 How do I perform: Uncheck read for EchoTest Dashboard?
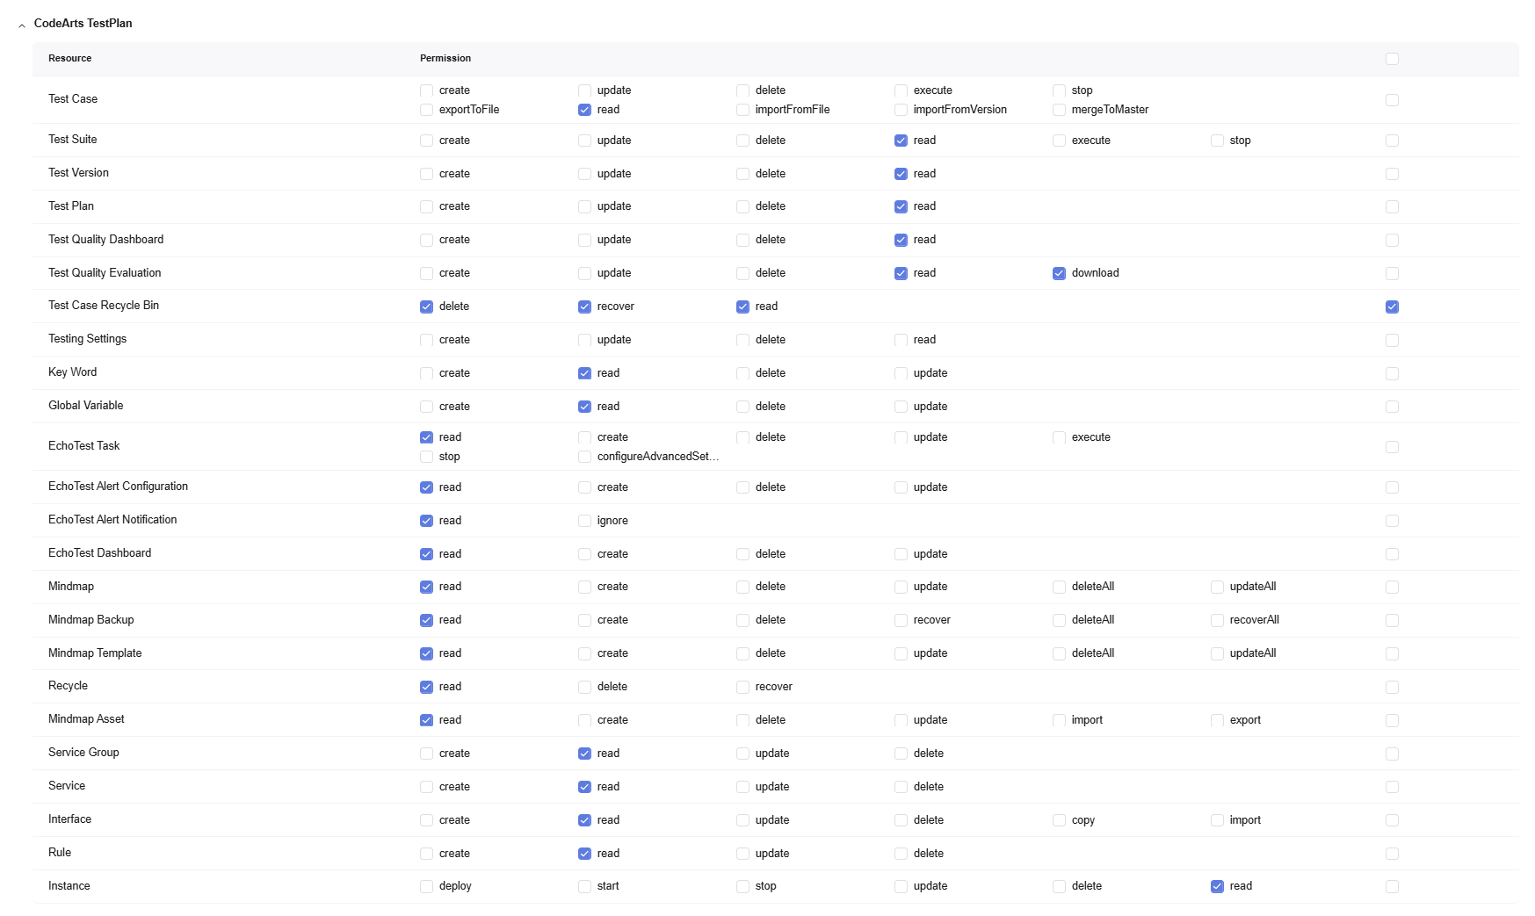tap(426, 554)
